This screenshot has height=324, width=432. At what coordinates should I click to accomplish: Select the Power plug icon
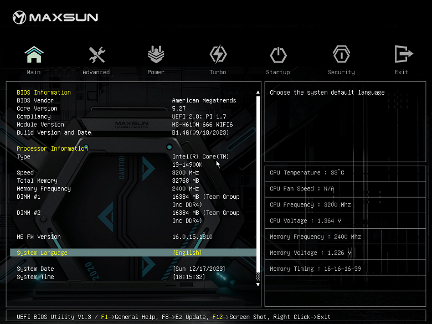click(156, 54)
